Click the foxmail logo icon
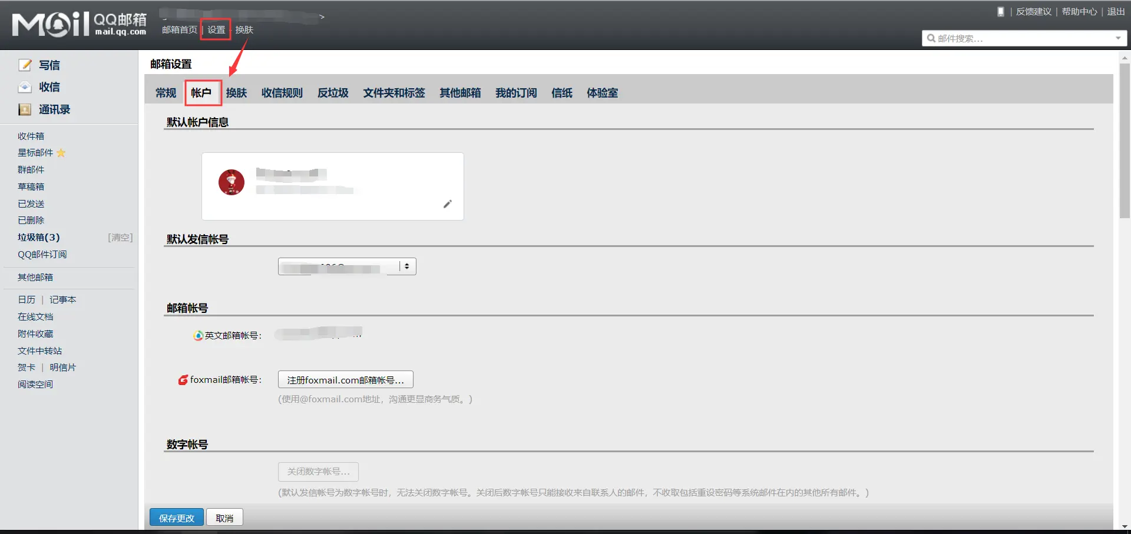1131x534 pixels. point(183,380)
